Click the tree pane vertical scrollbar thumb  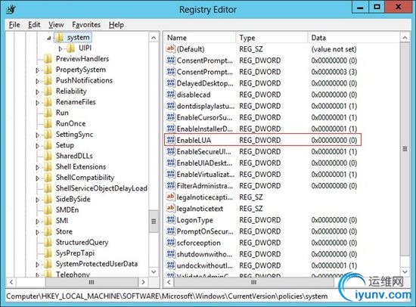(x=154, y=222)
